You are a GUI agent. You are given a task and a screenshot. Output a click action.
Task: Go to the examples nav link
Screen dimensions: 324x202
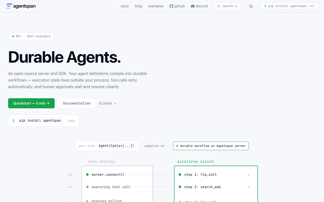point(156,6)
